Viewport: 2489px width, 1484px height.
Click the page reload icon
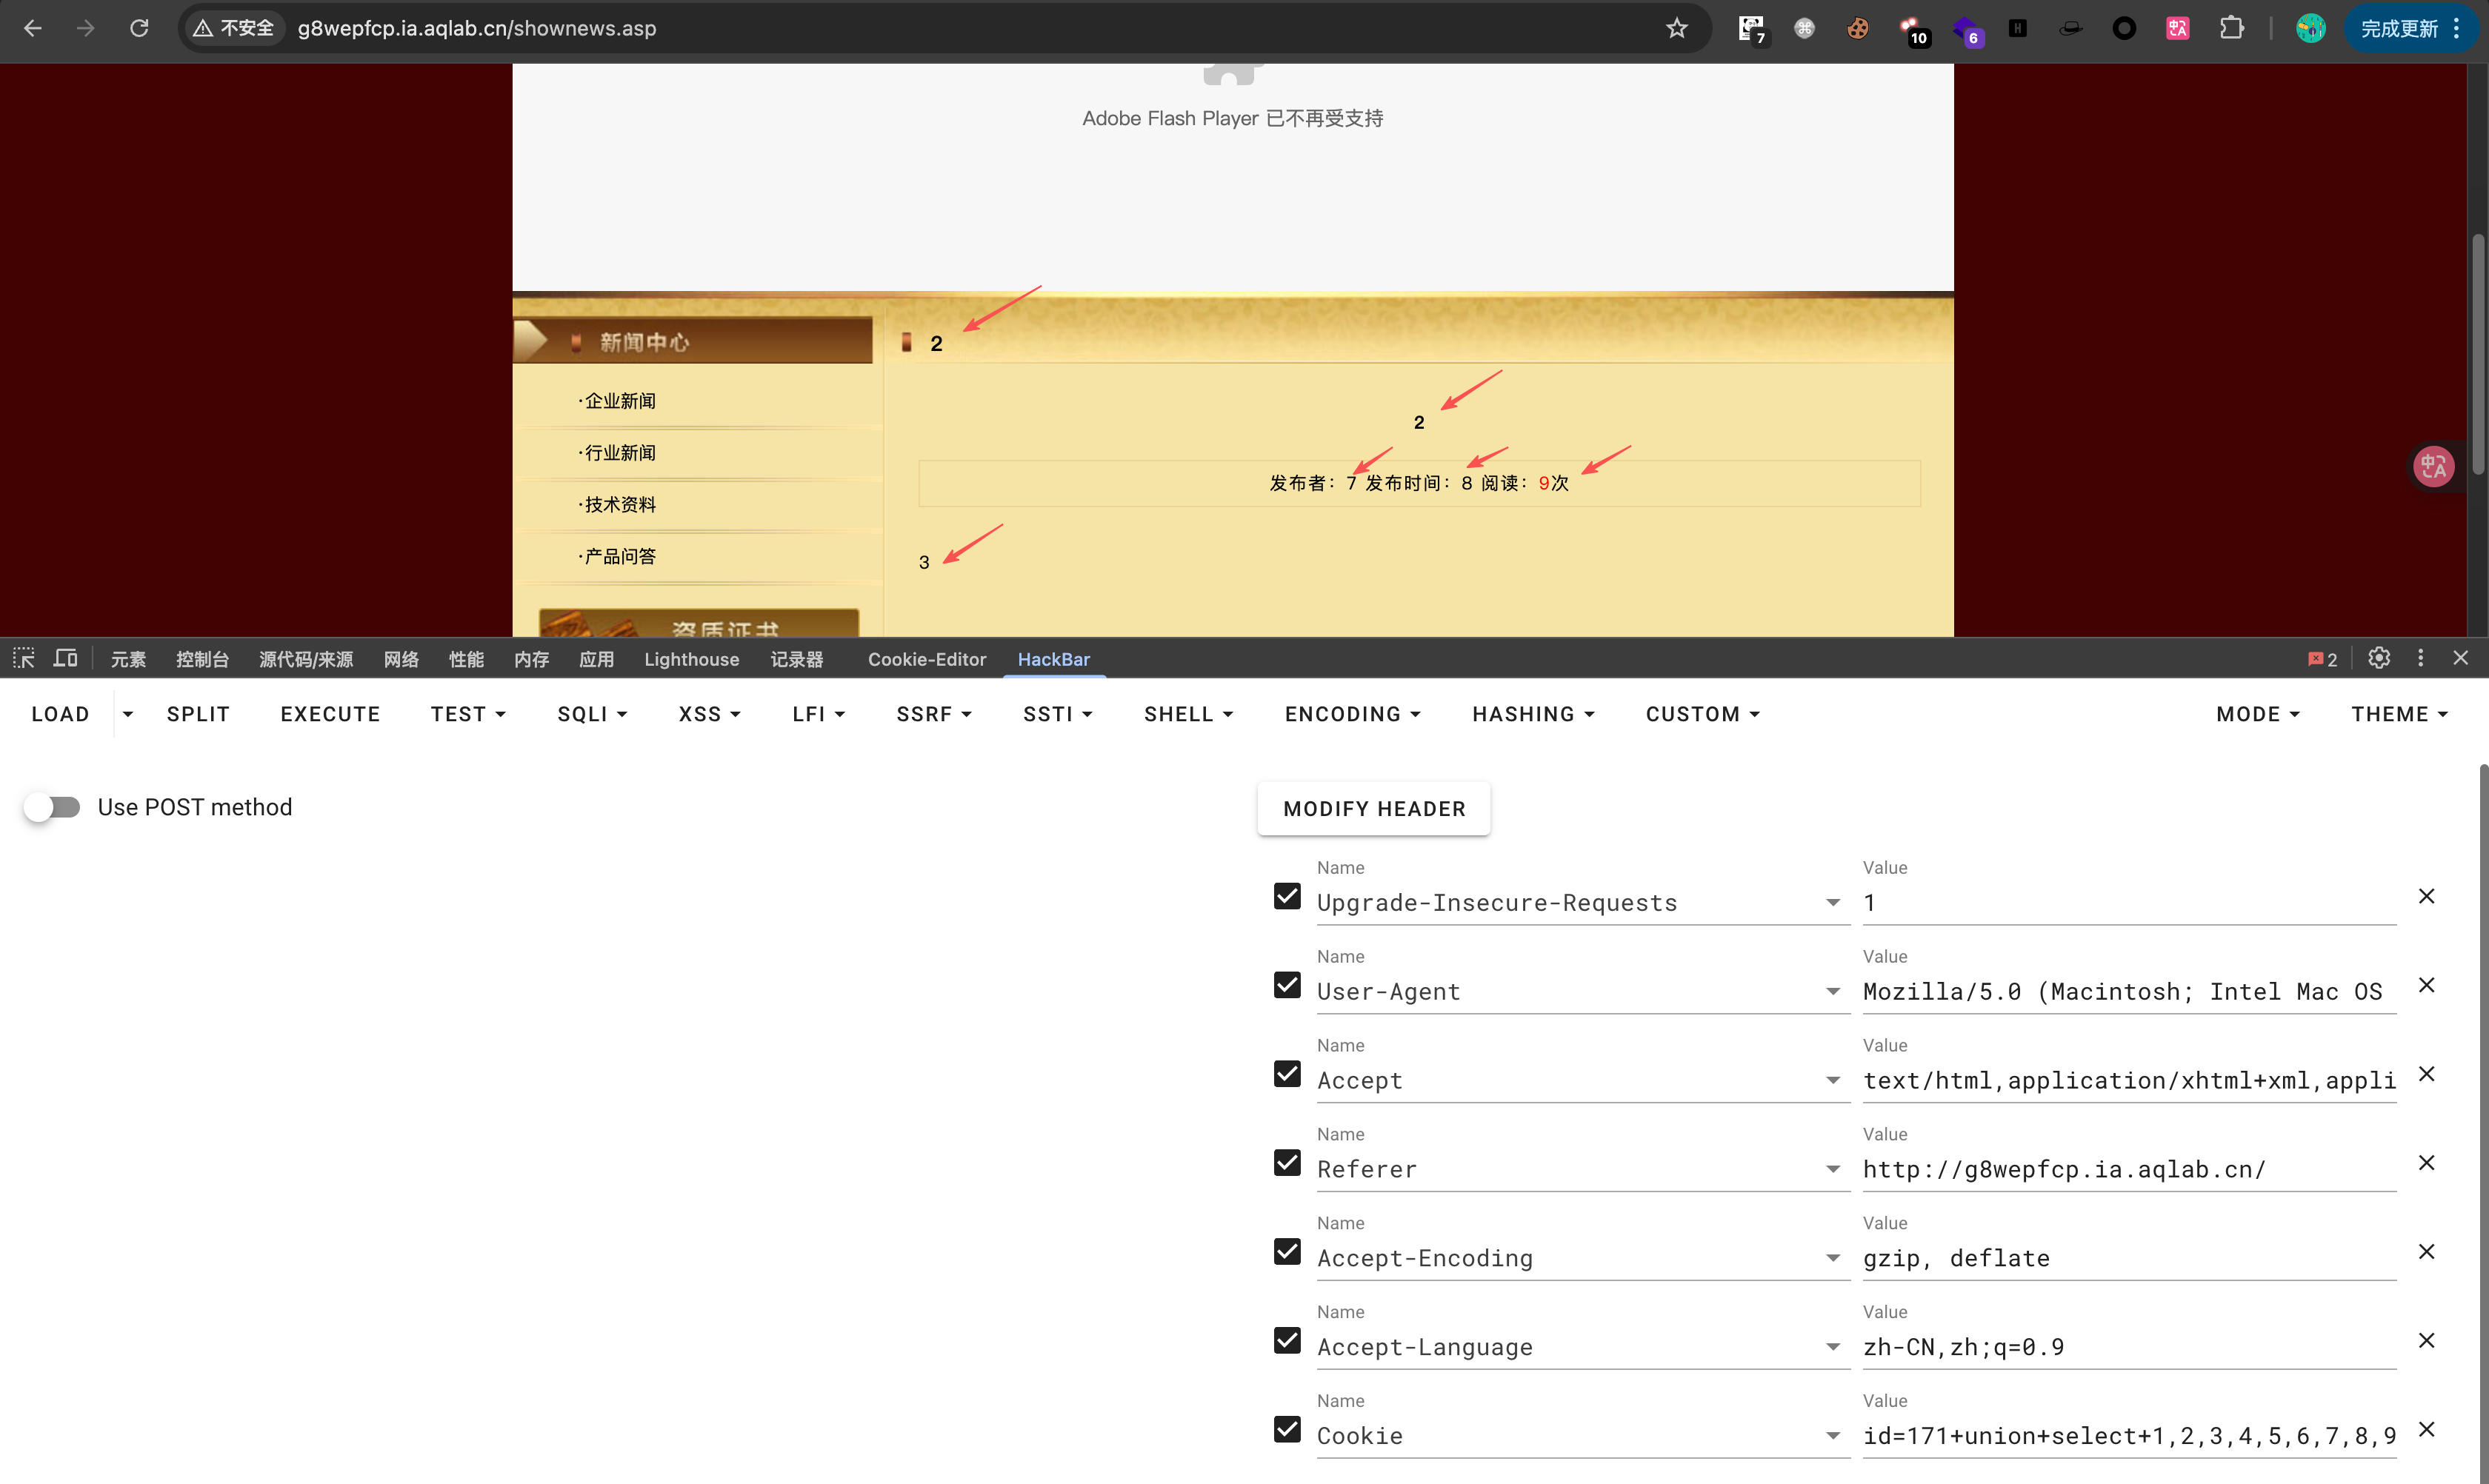139,28
